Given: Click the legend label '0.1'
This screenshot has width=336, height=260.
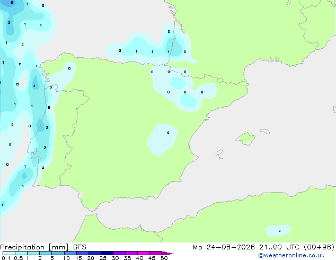Looking at the screenshot, I should [6, 258].
